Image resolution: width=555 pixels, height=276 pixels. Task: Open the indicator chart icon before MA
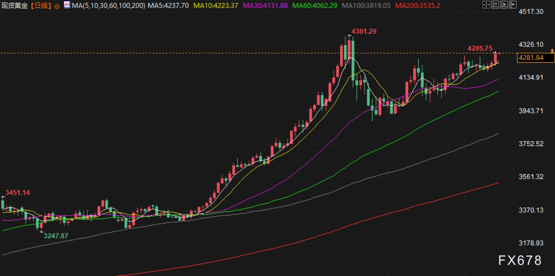66,5
